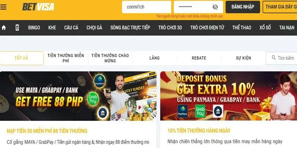297x148 pixels.
Task: Open the 10% TIỀN THƯỞNG HÀNG NGÀY link
Action: pos(199,131)
